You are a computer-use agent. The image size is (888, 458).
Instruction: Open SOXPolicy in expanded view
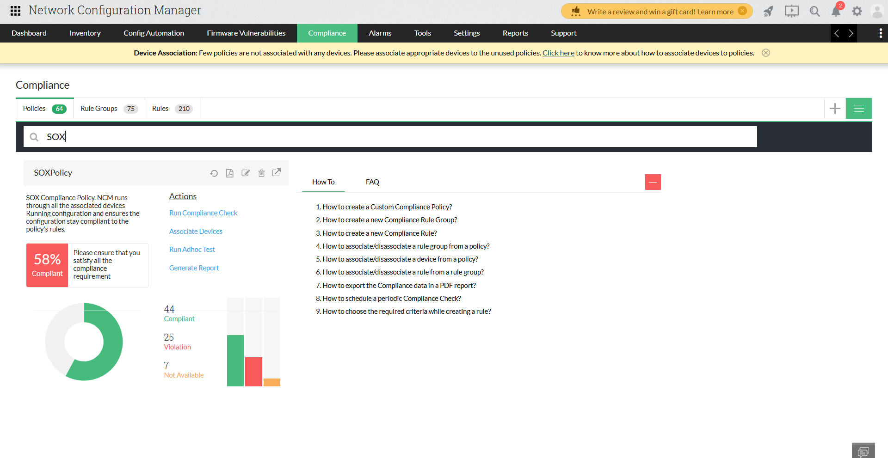[x=277, y=172]
